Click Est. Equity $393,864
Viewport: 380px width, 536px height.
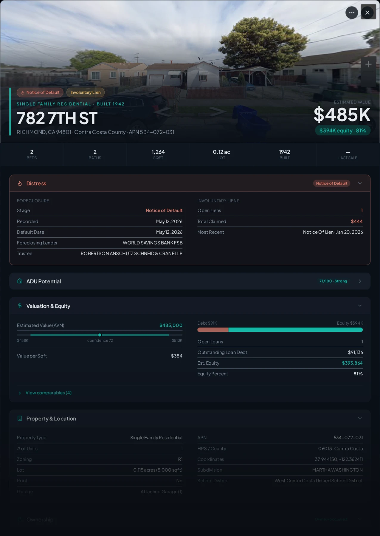tap(352, 363)
